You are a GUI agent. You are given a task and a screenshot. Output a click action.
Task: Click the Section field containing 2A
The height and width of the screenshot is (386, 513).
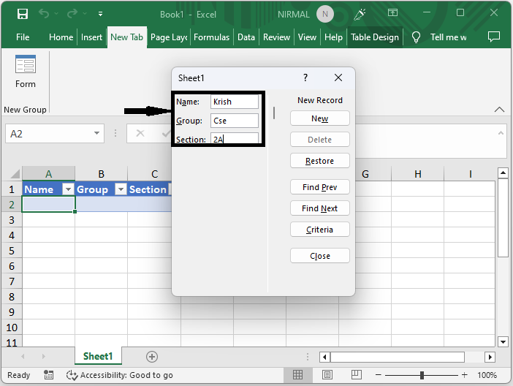click(x=235, y=138)
